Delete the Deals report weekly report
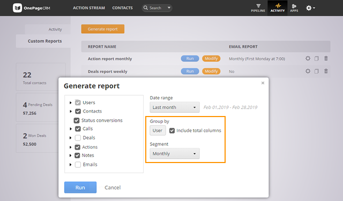The height and width of the screenshot is (201, 343). pos(326,71)
